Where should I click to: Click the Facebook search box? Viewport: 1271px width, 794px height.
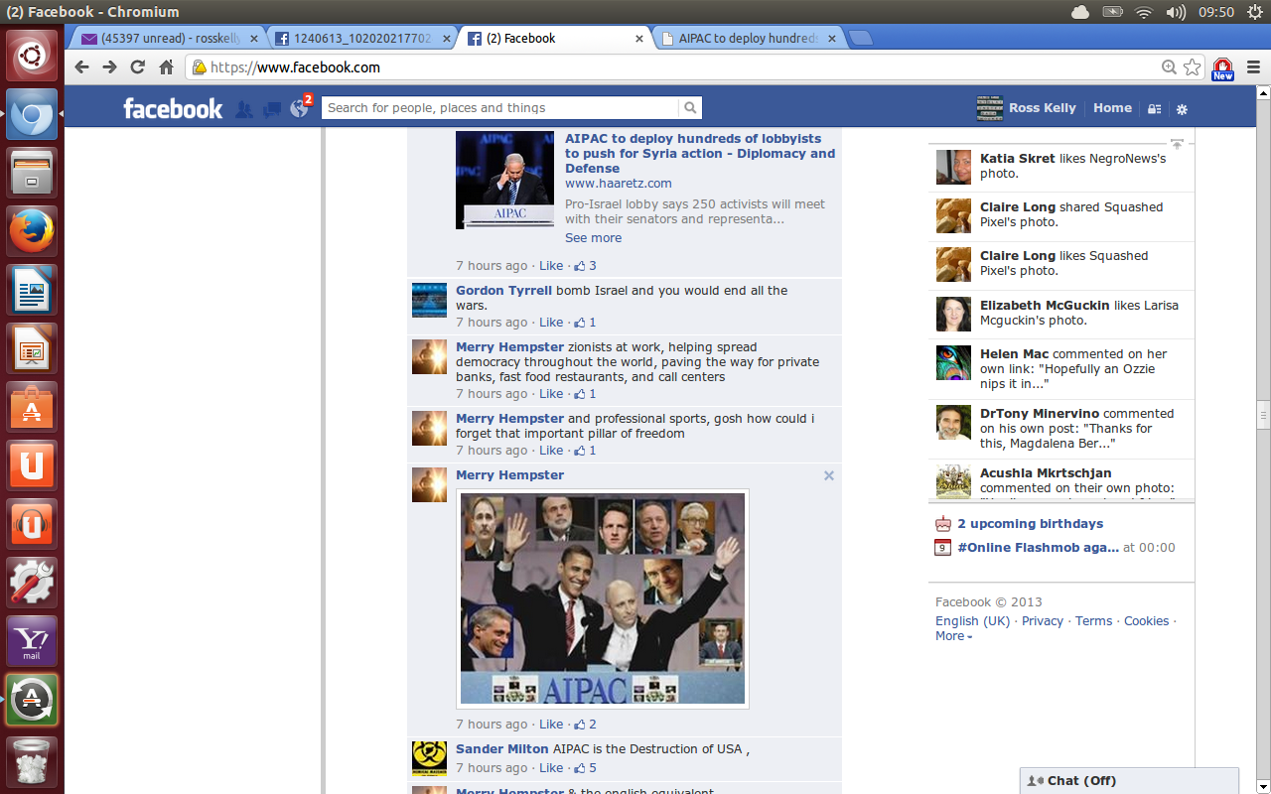click(499, 108)
